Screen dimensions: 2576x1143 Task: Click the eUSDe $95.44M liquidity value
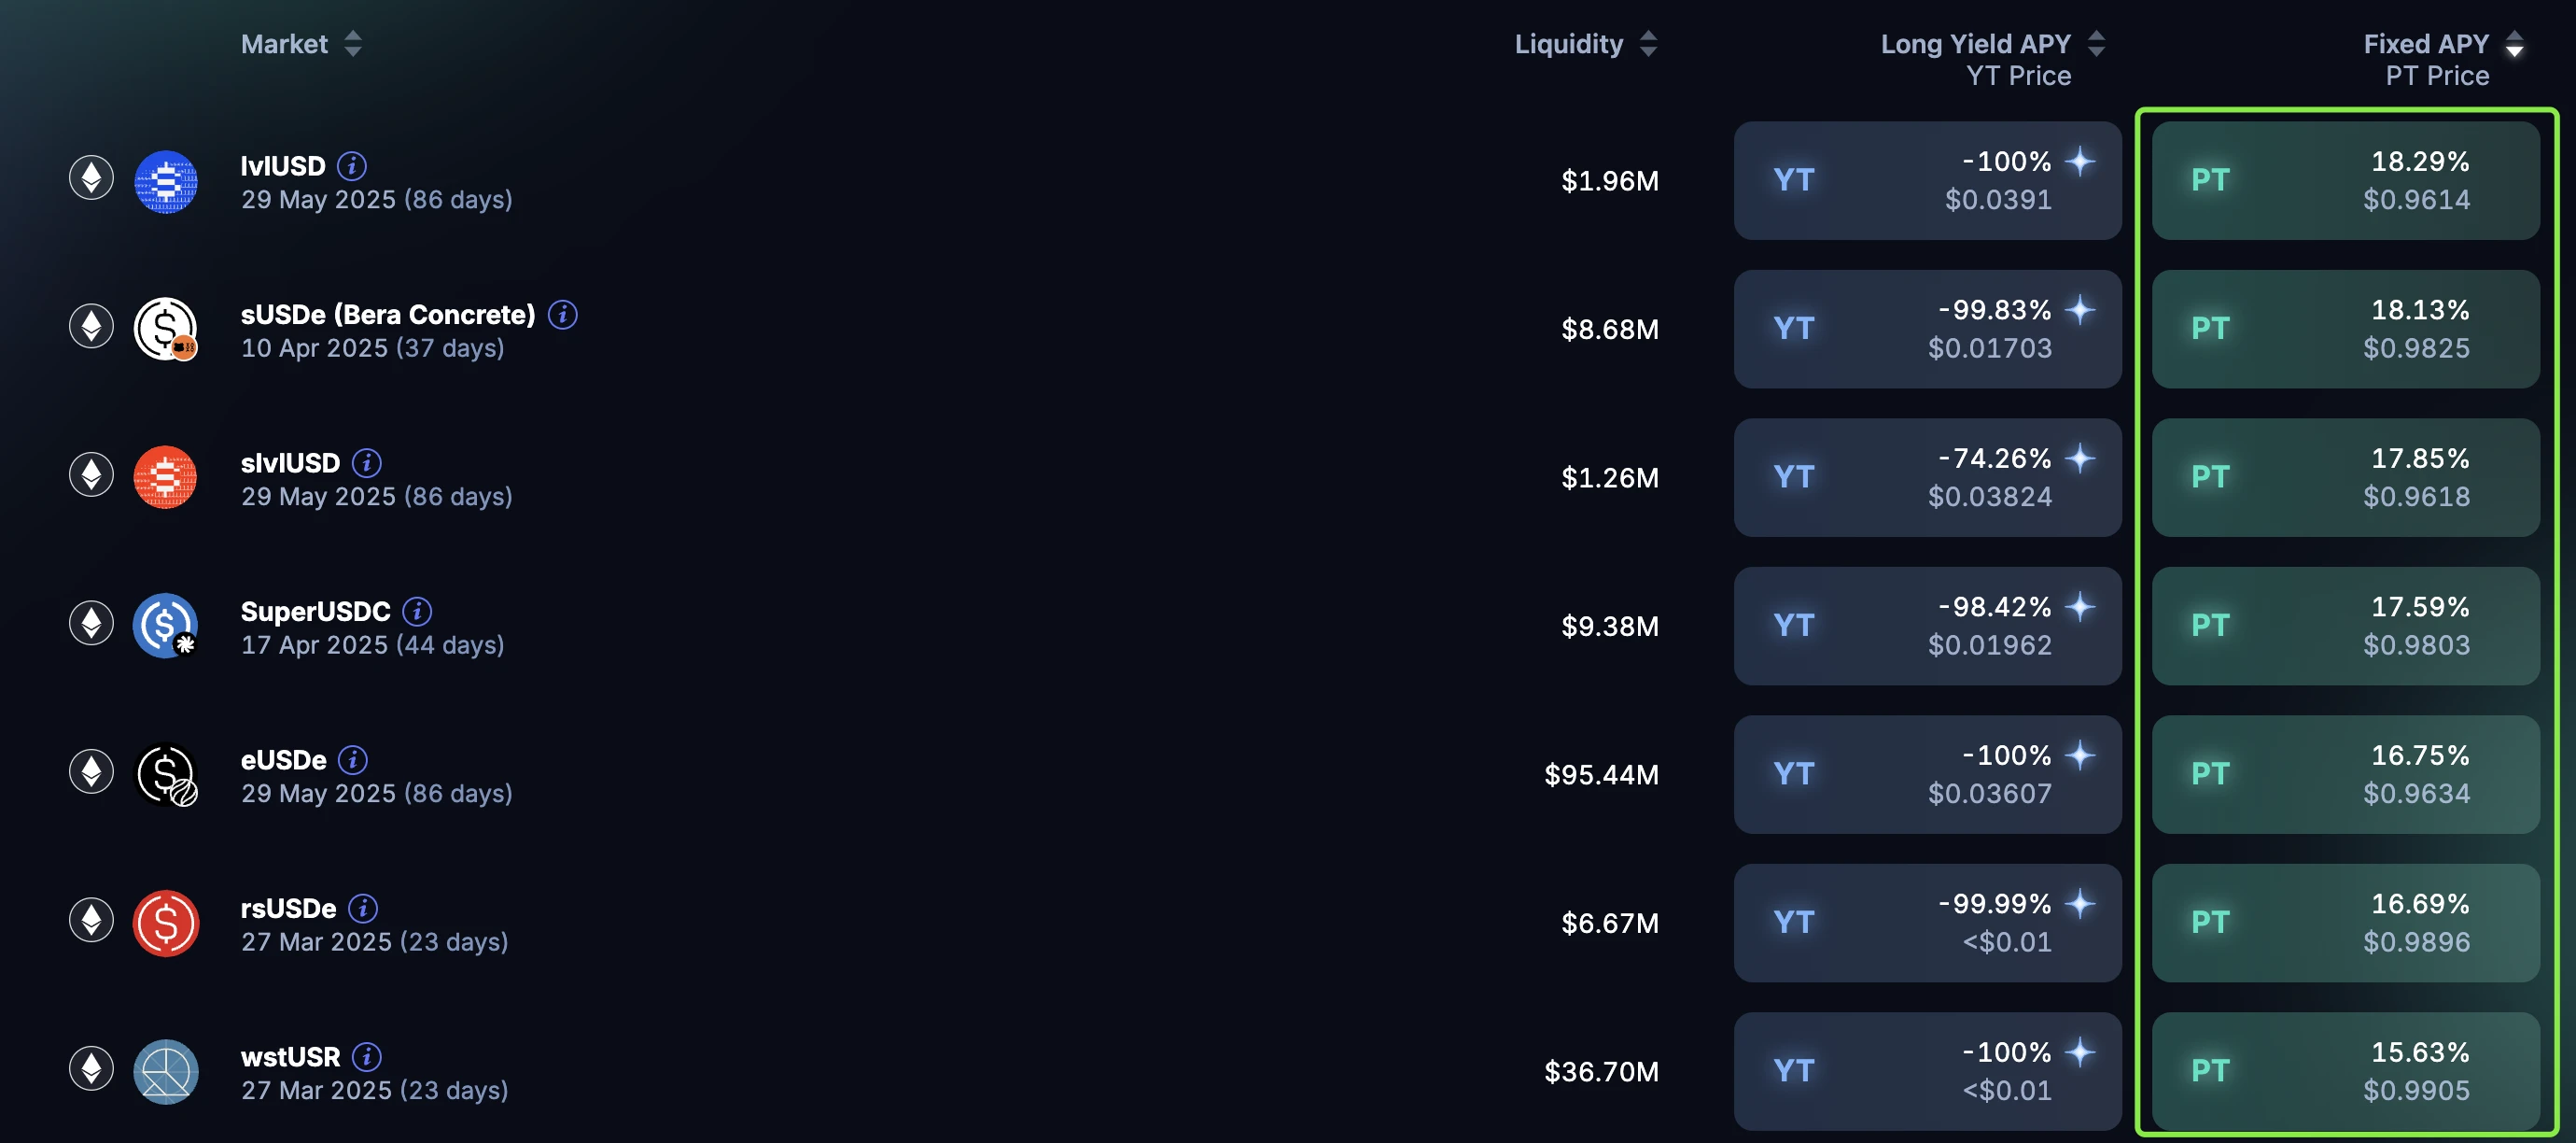point(1601,775)
